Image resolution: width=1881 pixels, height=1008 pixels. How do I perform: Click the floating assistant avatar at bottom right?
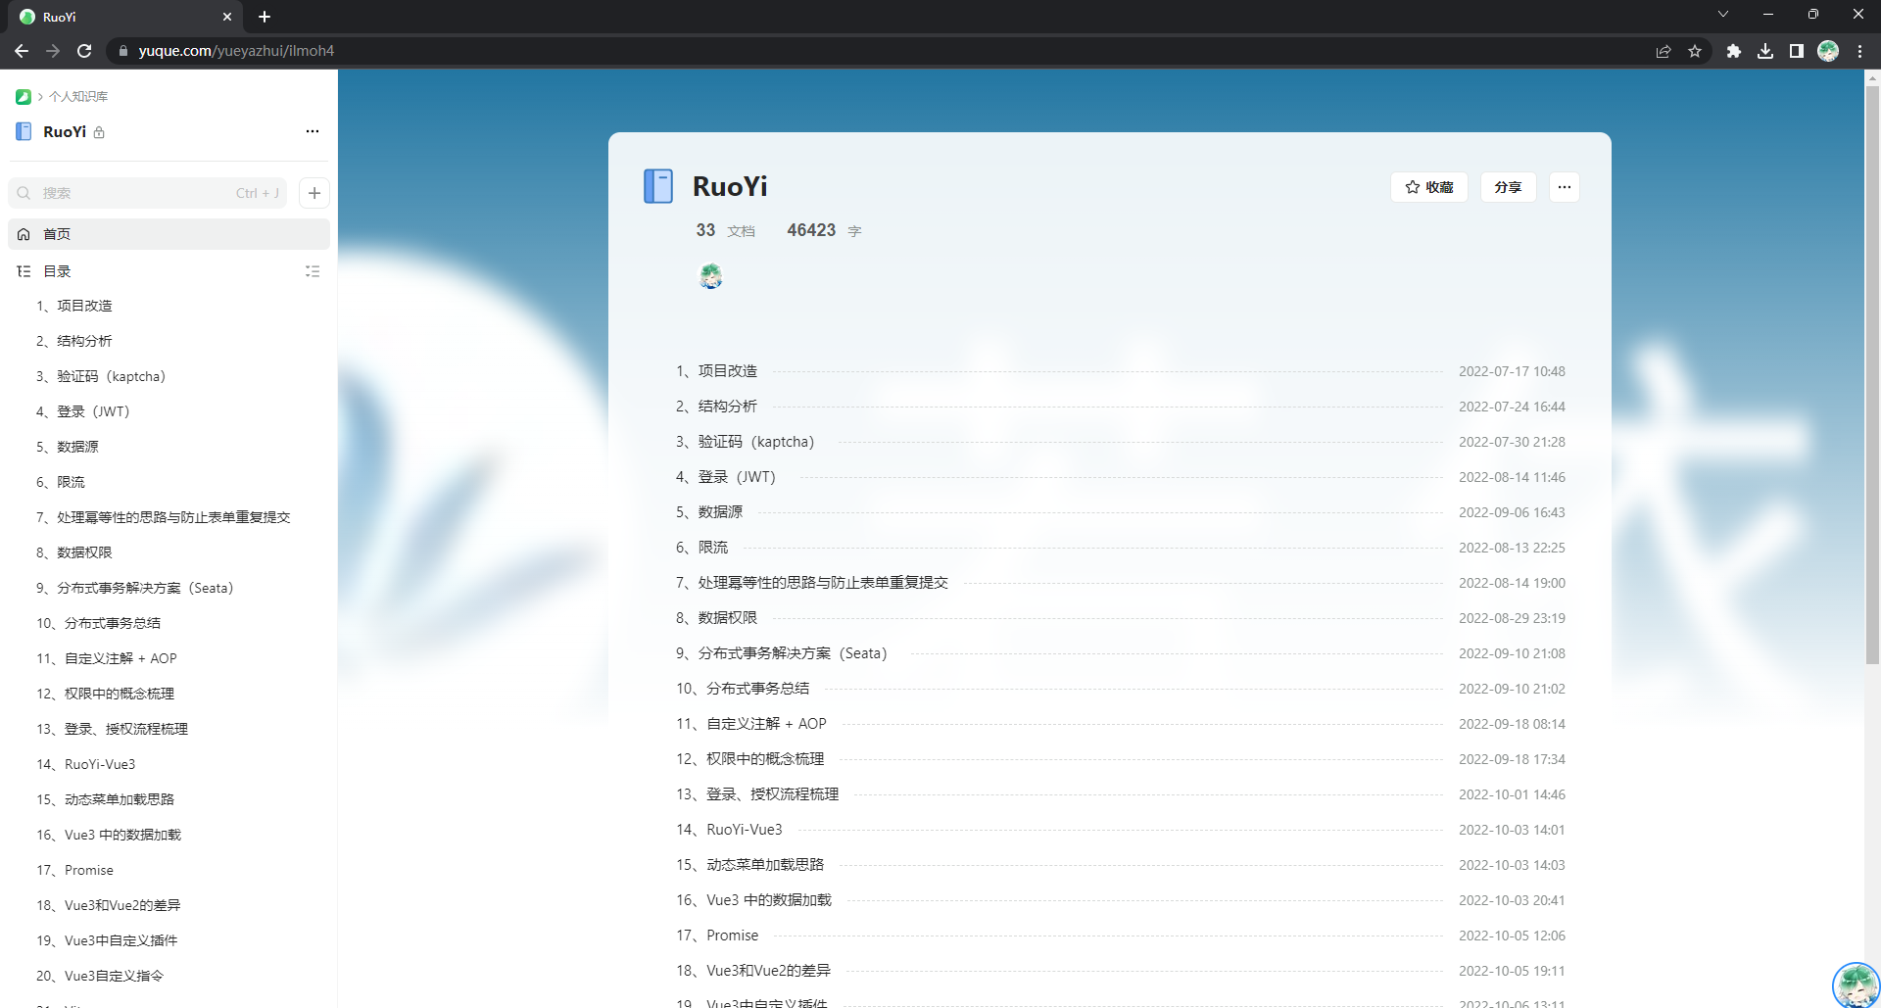[x=1856, y=984]
